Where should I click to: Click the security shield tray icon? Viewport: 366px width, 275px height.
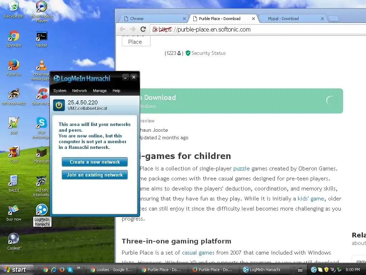click(x=327, y=270)
